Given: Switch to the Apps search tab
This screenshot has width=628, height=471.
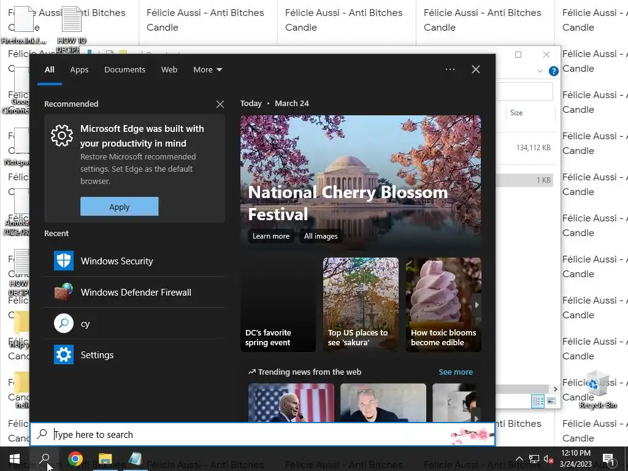Looking at the screenshot, I should tap(79, 70).
